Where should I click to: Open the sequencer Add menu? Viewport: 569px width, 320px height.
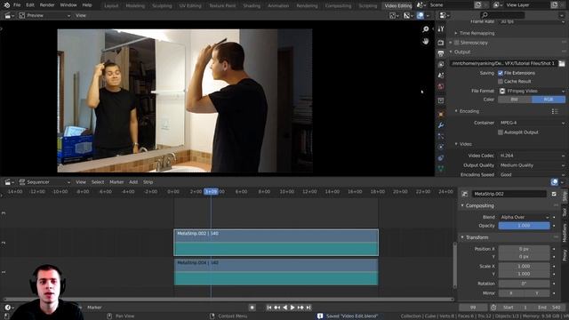133,182
